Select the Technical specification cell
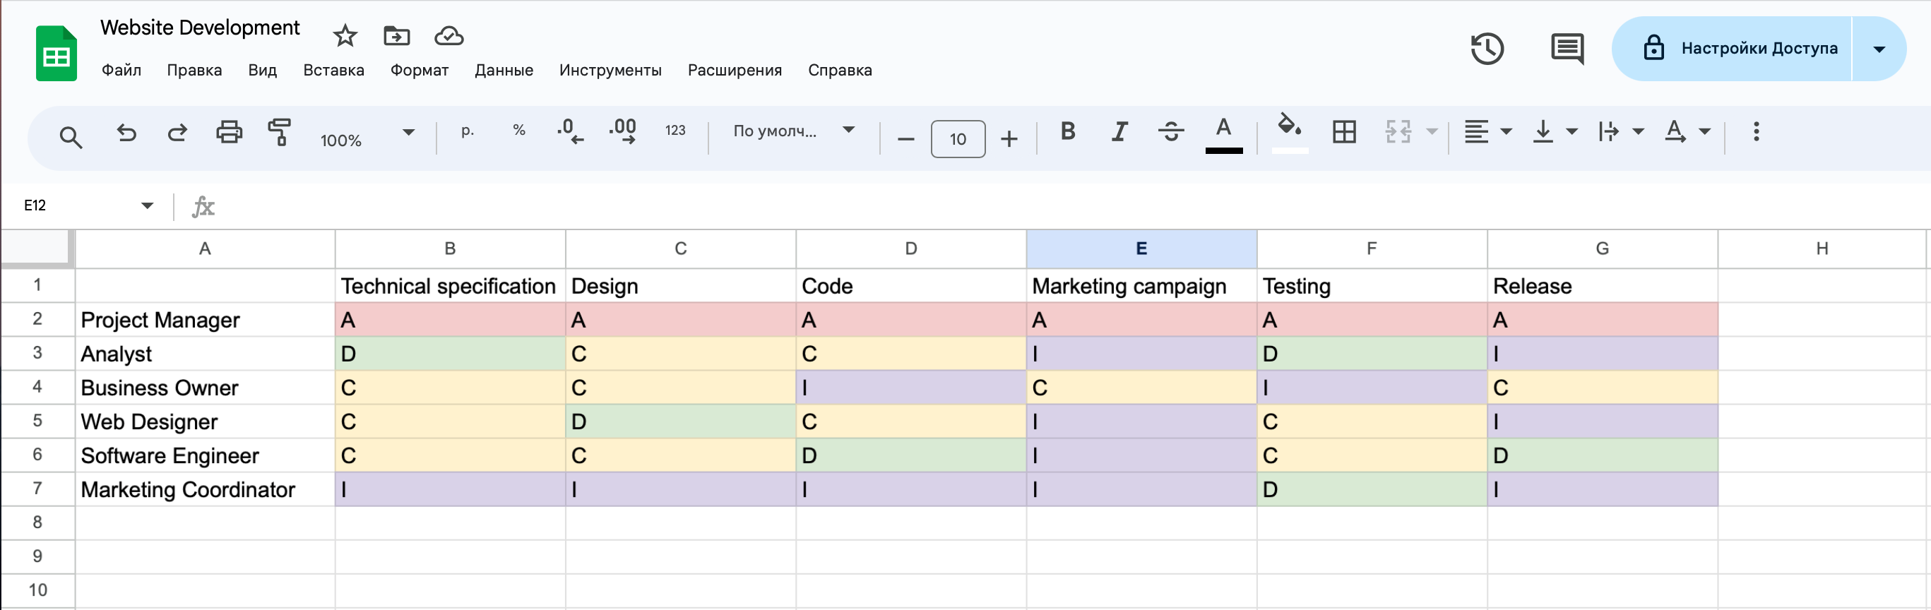Viewport: 1931px width, 610px height. 450,285
